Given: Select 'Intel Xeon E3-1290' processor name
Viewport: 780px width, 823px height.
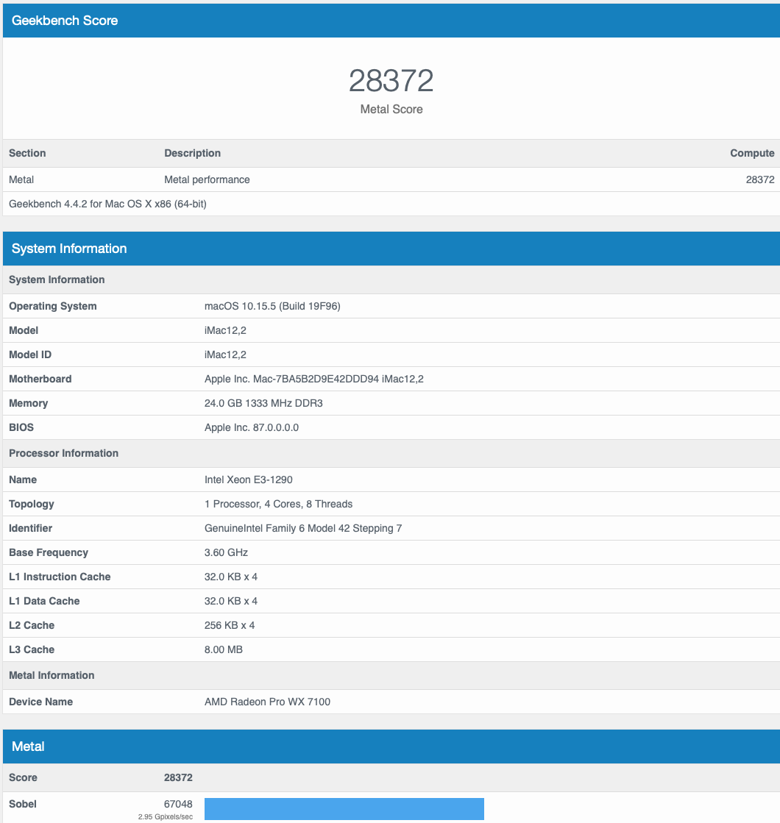Looking at the screenshot, I should 248,480.
